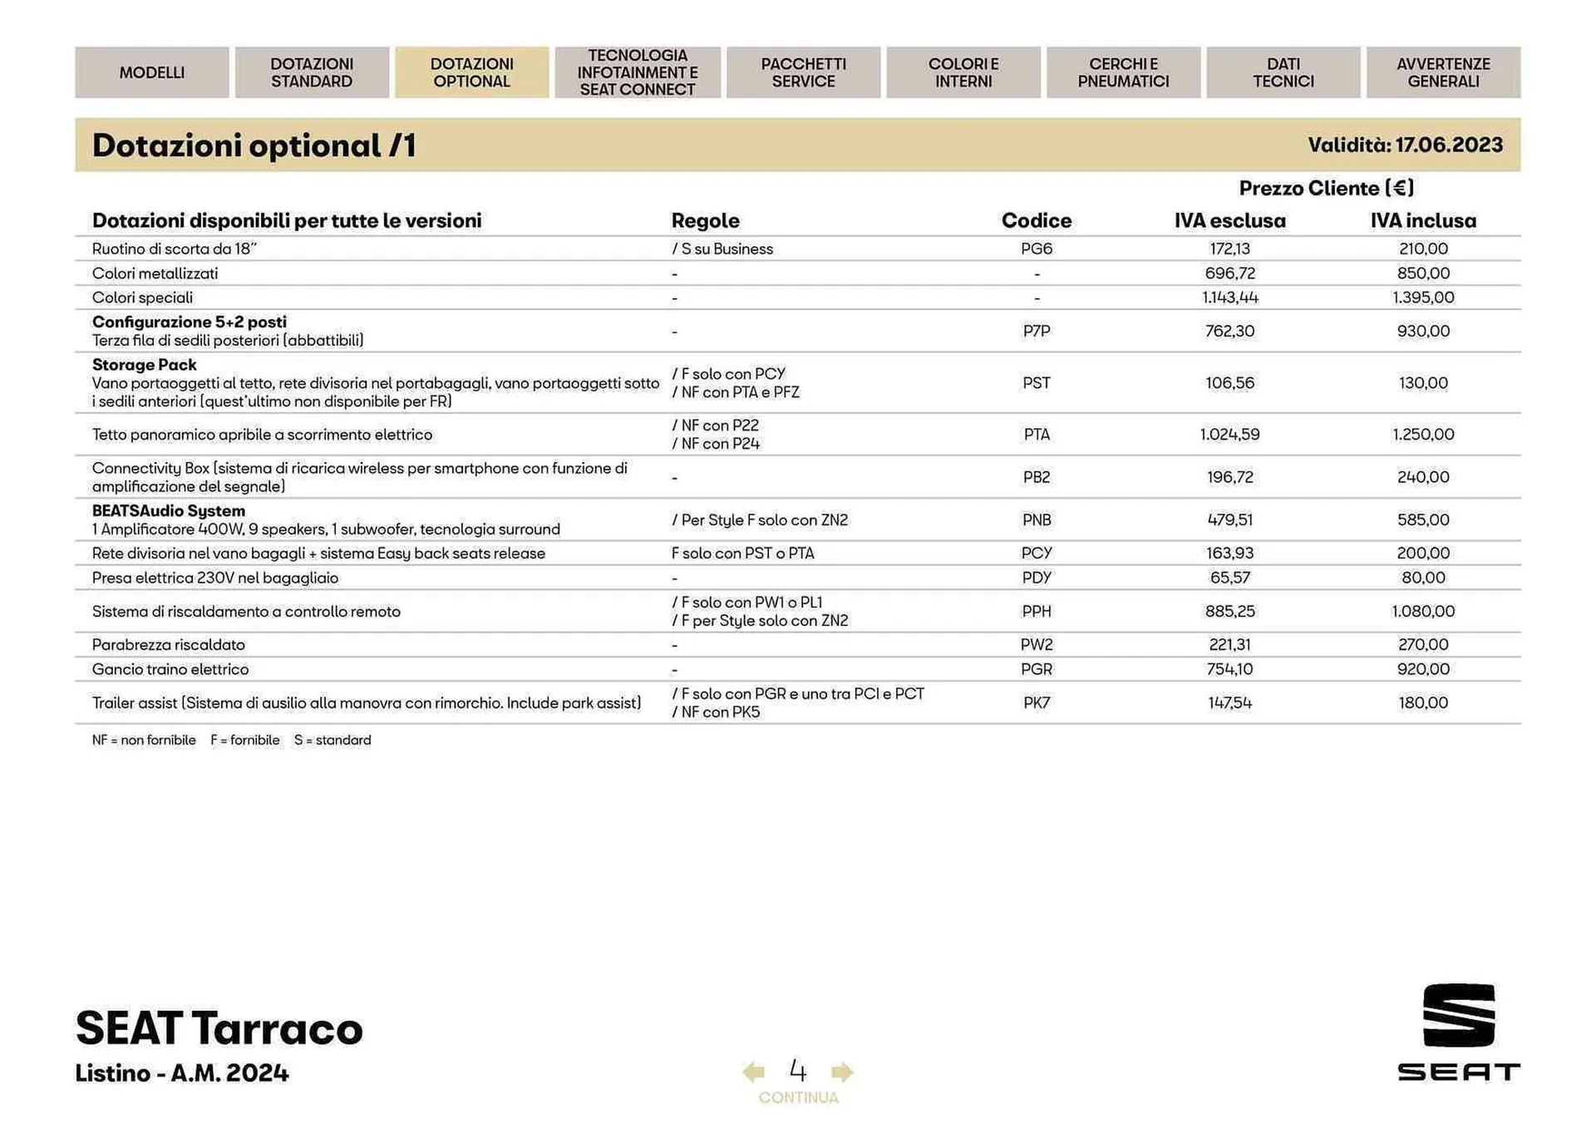Click code PCY in Codice column
The height and width of the screenshot is (1128, 1596).
[x=1037, y=553]
